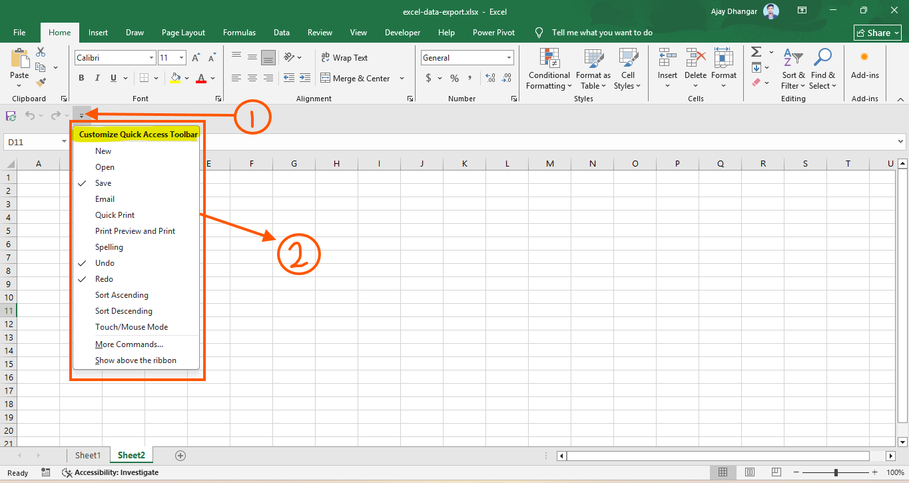Choose Show above the ribbon
Screen dimensions: 909x483
[x=135, y=360]
